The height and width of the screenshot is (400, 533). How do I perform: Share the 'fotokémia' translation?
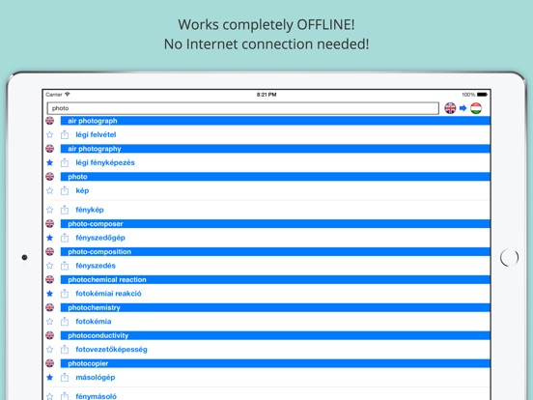[65, 322]
